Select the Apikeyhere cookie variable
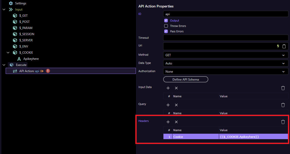The height and width of the screenshot is (154, 290). (x=31, y=59)
